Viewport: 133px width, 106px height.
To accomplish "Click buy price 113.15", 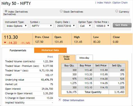I will point(88,83).
